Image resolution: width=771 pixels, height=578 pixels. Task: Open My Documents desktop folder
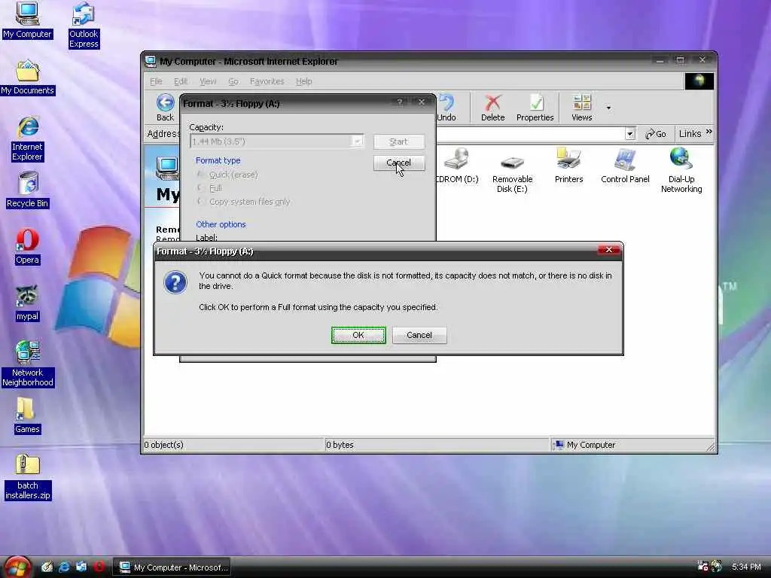[28, 78]
